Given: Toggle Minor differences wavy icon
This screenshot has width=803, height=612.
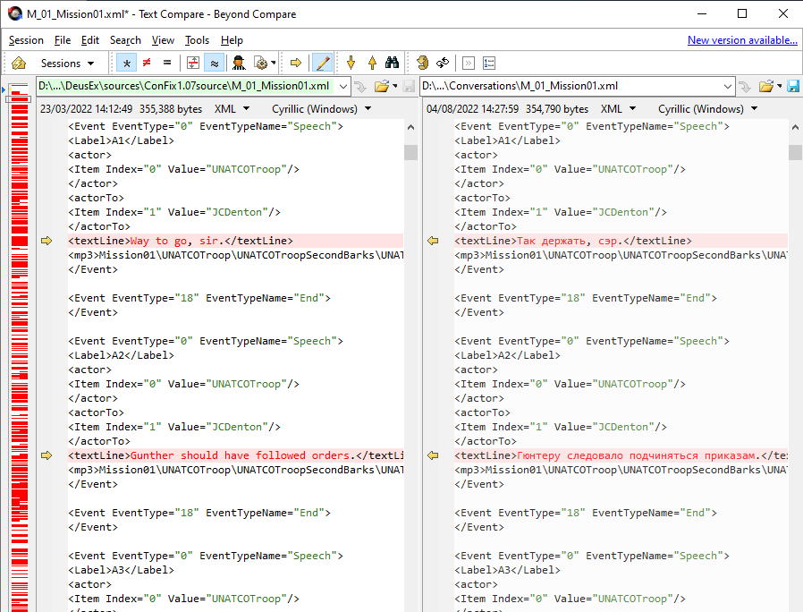Looking at the screenshot, I should [x=214, y=63].
